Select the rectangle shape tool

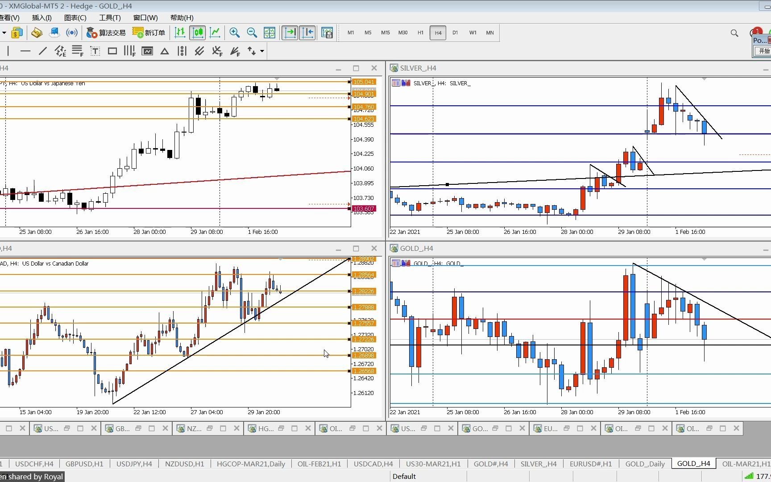[x=112, y=51]
